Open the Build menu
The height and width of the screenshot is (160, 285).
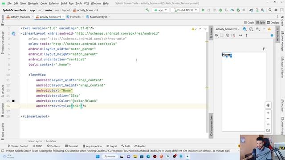click(x=64, y=3)
